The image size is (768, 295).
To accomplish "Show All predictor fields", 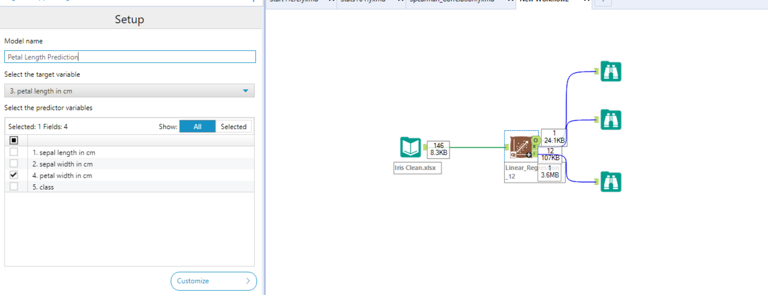I will point(197,127).
